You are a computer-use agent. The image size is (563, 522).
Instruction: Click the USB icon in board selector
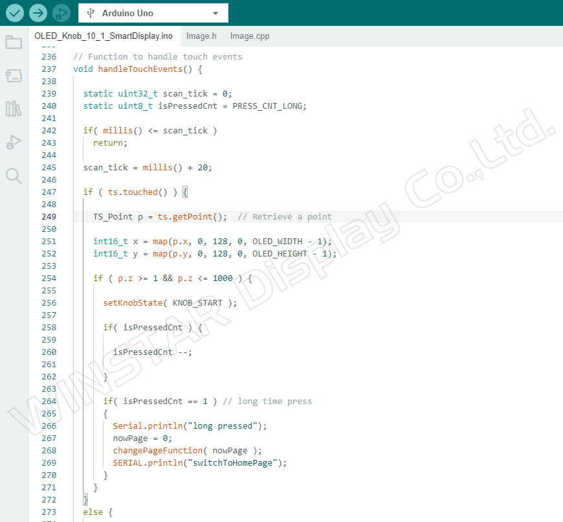pos(91,14)
